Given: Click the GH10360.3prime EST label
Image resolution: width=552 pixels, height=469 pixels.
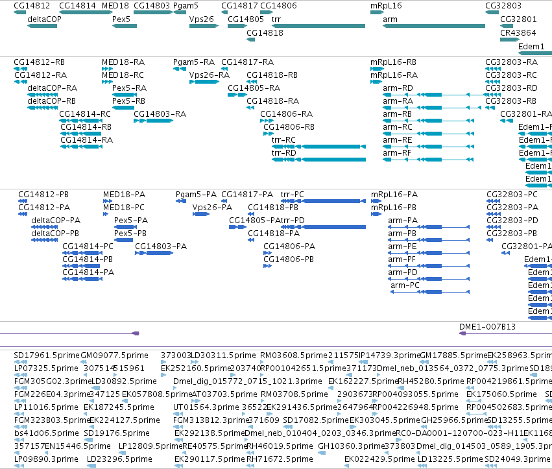Looking at the screenshot, I should pyautogui.click(x=351, y=446).
